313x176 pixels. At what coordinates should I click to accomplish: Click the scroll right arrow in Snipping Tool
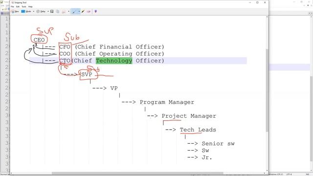(264, 173)
